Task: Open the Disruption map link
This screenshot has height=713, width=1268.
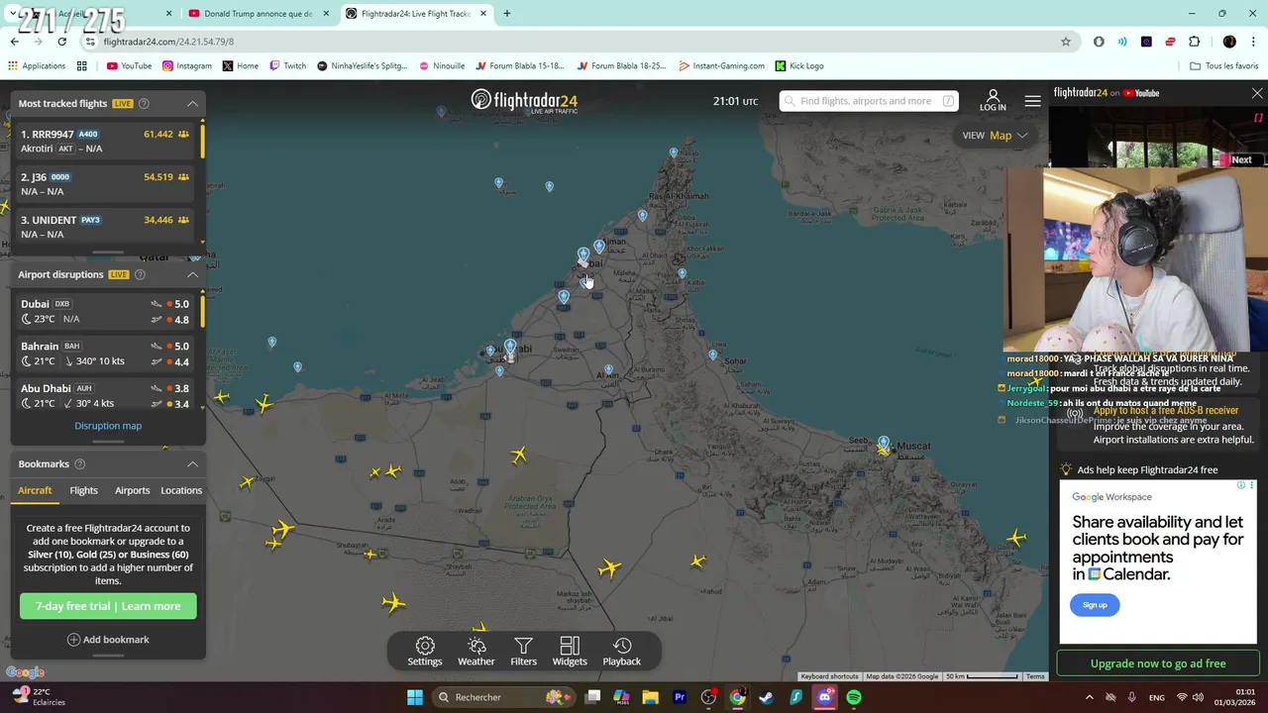Action: (x=108, y=426)
